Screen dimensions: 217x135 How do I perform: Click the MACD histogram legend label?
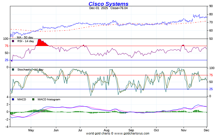(49, 99)
